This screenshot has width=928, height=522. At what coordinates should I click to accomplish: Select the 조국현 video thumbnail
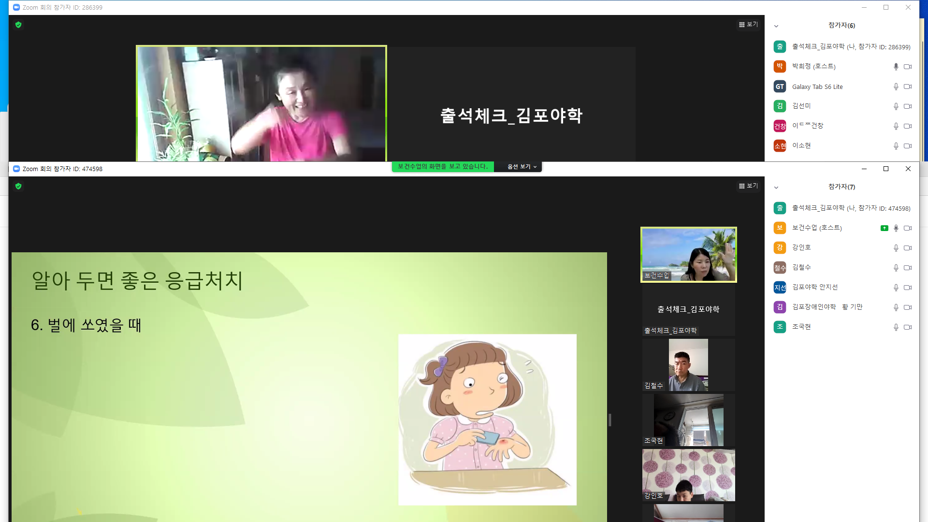point(688,420)
